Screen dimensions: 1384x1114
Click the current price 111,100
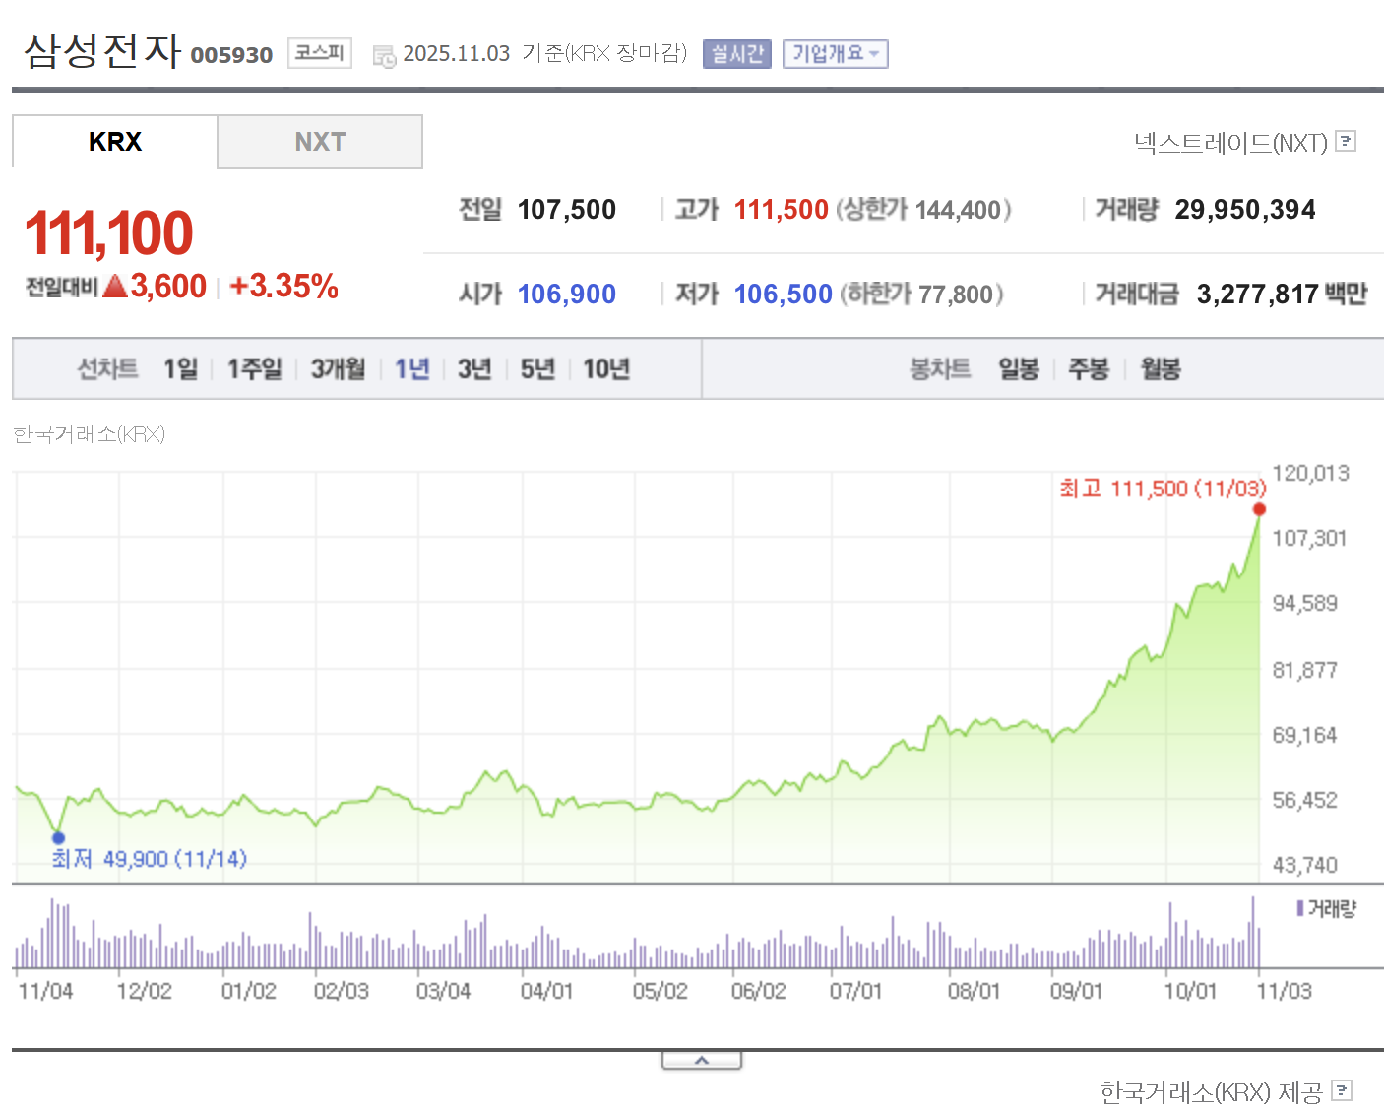tap(108, 234)
